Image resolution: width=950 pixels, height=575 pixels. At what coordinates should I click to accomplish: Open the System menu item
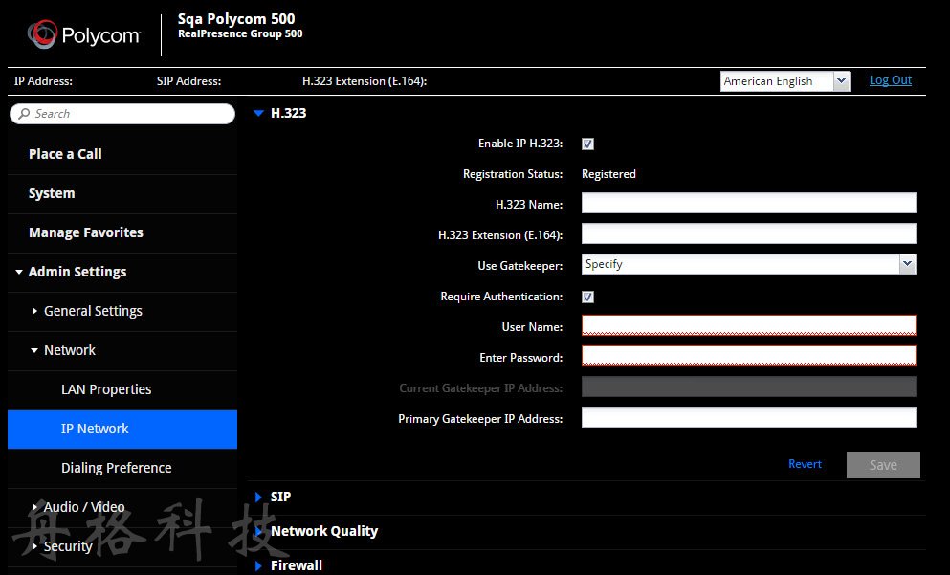click(x=122, y=194)
